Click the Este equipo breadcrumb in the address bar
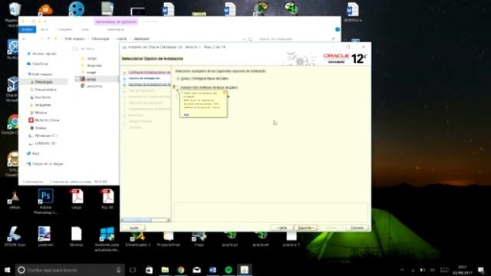 point(74,39)
